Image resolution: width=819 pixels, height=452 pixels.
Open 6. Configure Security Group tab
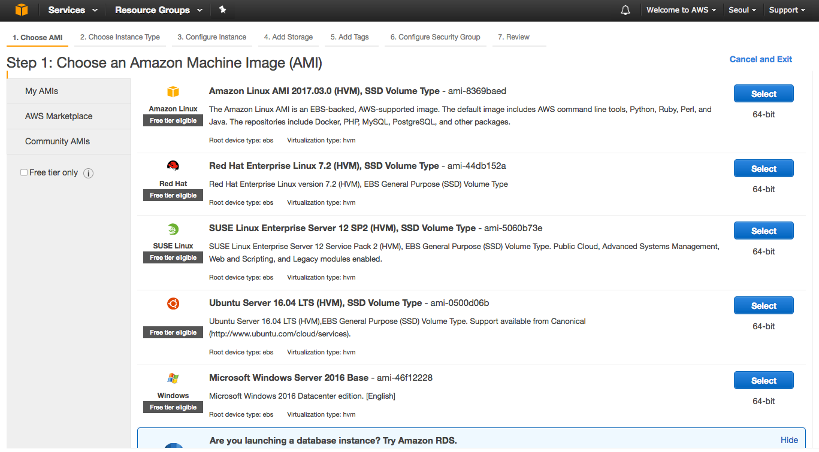435,37
